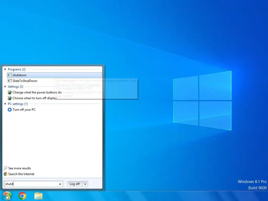The height and width of the screenshot is (201, 268).
Task: Open the shutdown program icon in results
Action: point(10,75)
